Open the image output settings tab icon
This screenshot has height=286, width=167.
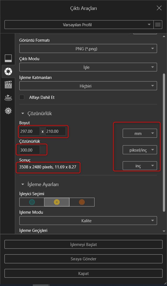[x=8, y=58]
